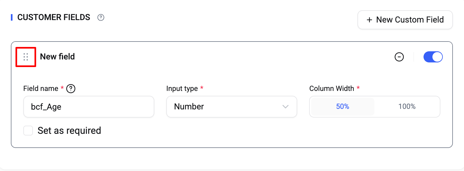Disable the New field toggle switch

pyautogui.click(x=433, y=57)
